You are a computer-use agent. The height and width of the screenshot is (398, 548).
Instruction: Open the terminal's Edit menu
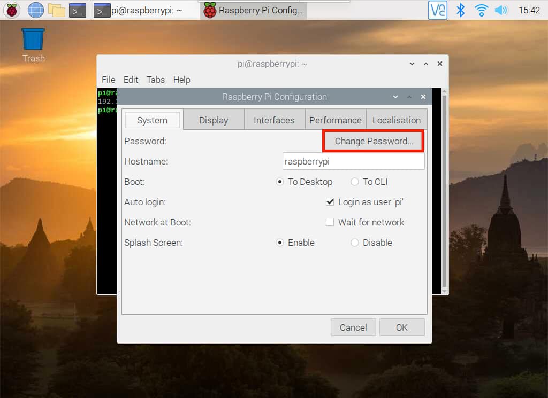pos(131,80)
